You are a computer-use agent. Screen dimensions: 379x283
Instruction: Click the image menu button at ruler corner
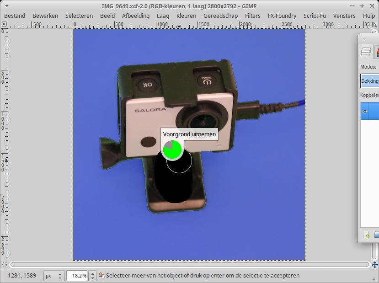4,24
